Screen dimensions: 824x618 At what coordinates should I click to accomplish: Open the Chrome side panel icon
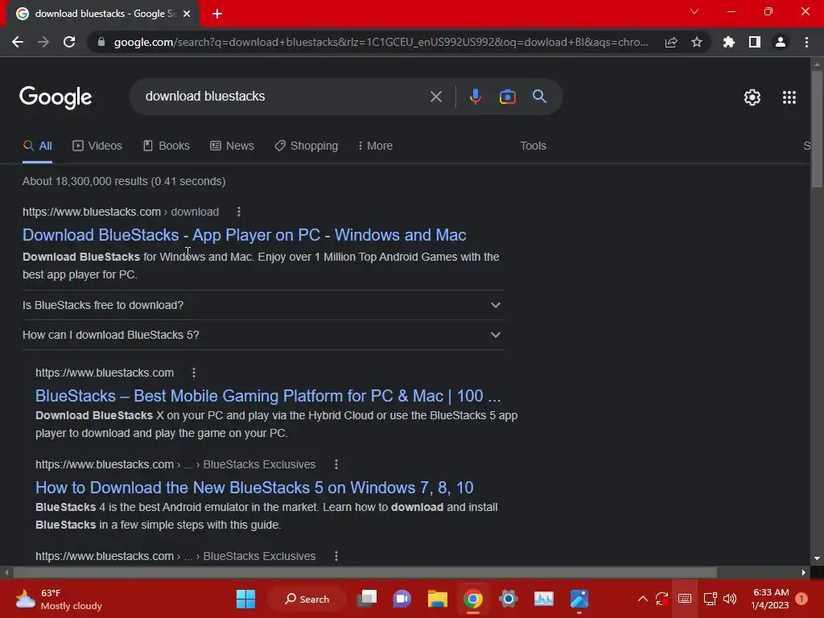(755, 42)
